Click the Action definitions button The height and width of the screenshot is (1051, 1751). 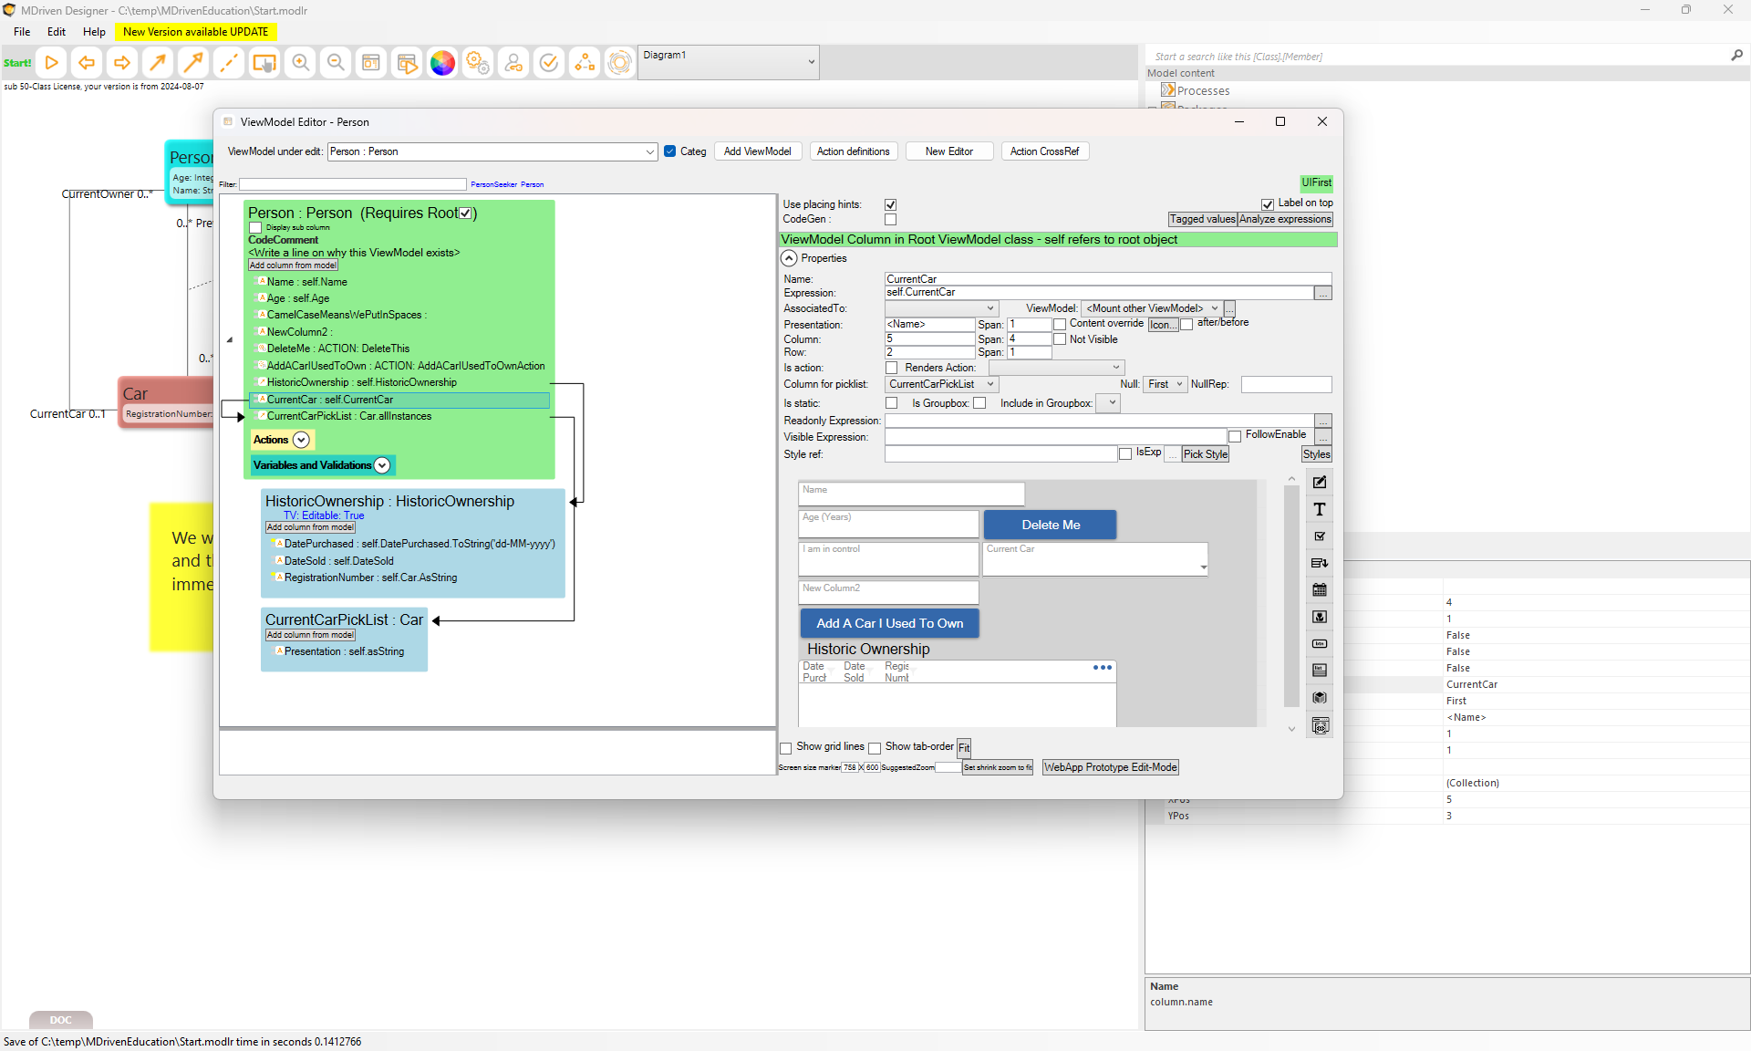(x=853, y=151)
